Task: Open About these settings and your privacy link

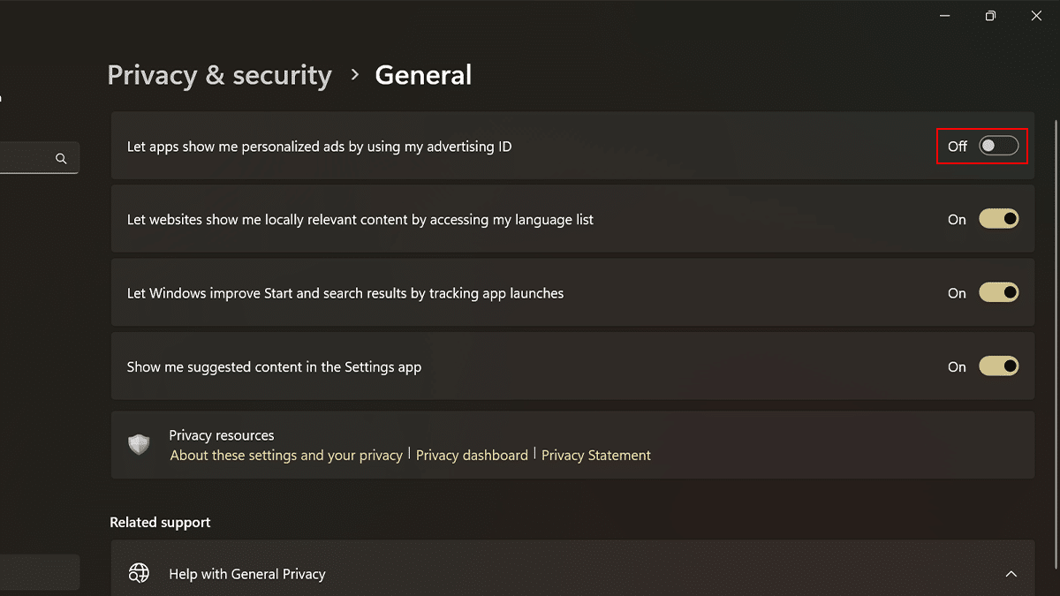Action: point(286,456)
